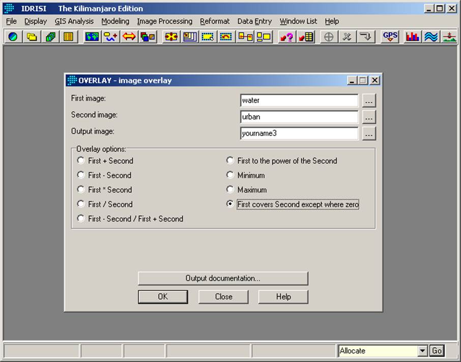This screenshot has width=461, height=362.
Task: Click the red arrow with table icon
Action: pyautogui.click(x=306, y=37)
